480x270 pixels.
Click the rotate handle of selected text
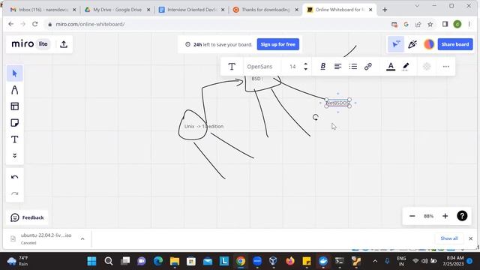coord(316,117)
